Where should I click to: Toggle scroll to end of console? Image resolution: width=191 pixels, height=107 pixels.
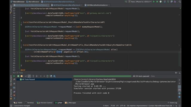pyautogui.click(x=179, y=90)
